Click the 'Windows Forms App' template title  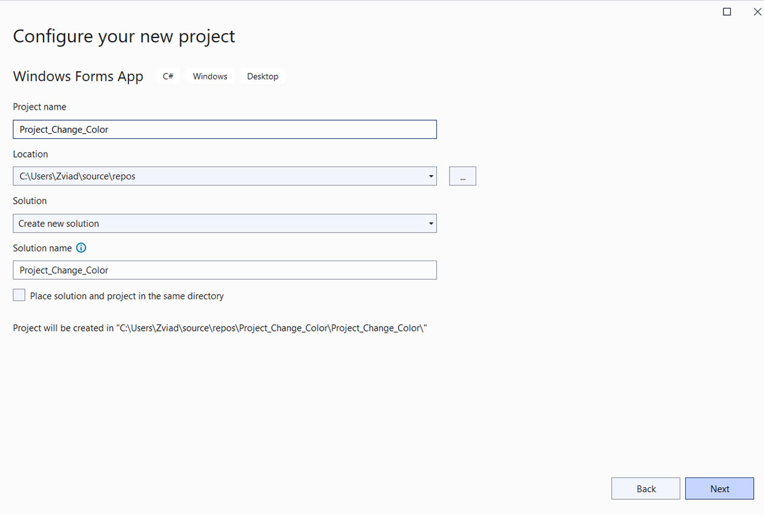click(x=78, y=76)
